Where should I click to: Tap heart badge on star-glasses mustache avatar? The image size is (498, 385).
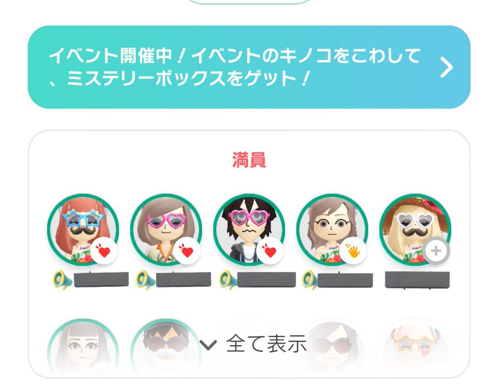104,251
